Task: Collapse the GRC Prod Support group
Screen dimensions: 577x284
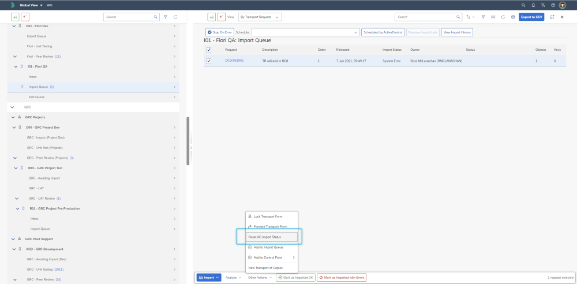Action: click(x=14, y=239)
